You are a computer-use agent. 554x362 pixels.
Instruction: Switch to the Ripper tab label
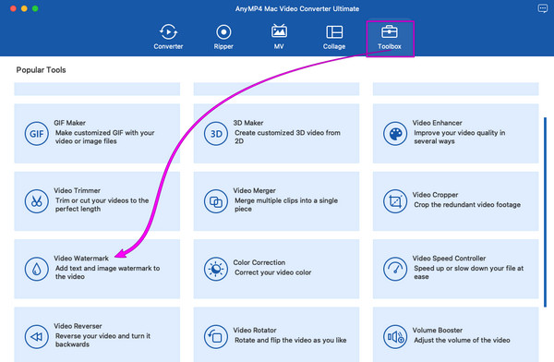click(223, 46)
